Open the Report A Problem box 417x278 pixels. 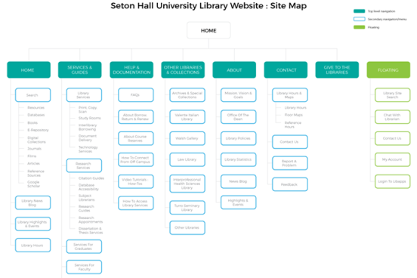point(290,163)
